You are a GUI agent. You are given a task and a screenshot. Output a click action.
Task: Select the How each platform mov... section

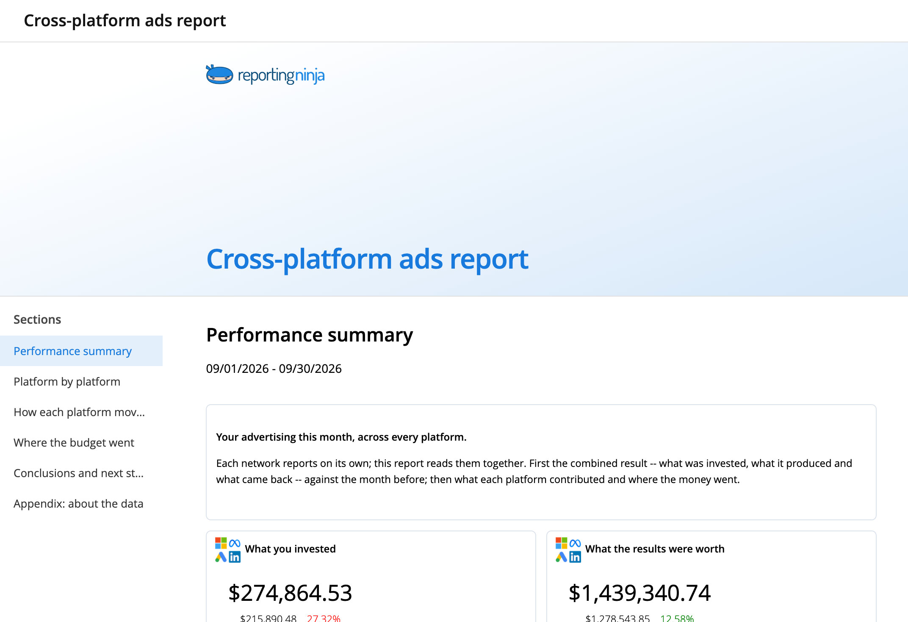point(81,412)
